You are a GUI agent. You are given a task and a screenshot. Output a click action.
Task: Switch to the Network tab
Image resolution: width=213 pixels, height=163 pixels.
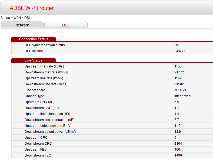(22, 25)
